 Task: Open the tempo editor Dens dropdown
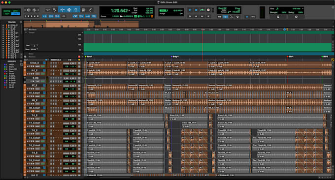[37, 49]
